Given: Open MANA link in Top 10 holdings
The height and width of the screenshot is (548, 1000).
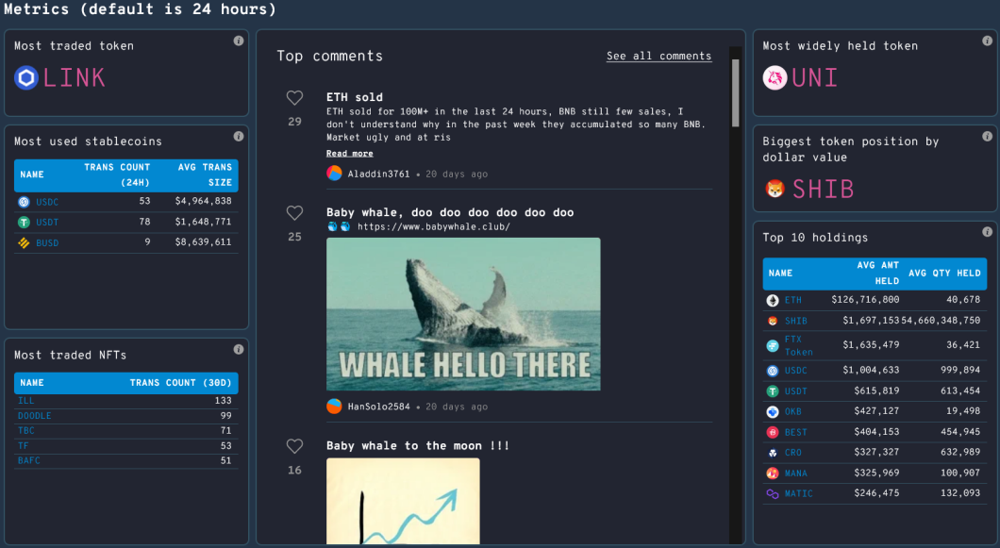Looking at the screenshot, I should (796, 473).
